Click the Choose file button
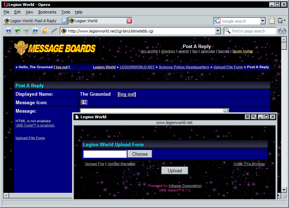 click(x=140, y=154)
